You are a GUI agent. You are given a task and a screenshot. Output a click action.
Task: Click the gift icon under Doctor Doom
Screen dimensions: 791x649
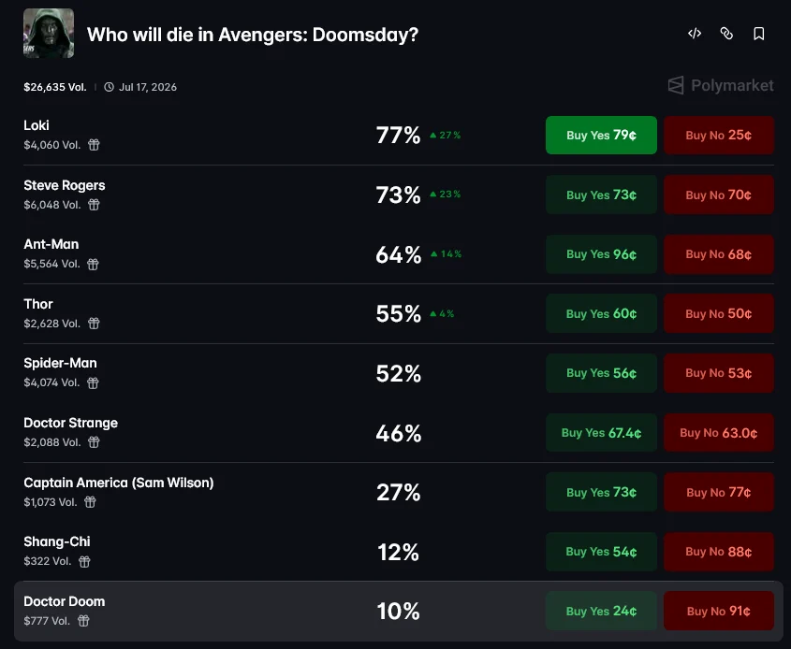coord(83,621)
